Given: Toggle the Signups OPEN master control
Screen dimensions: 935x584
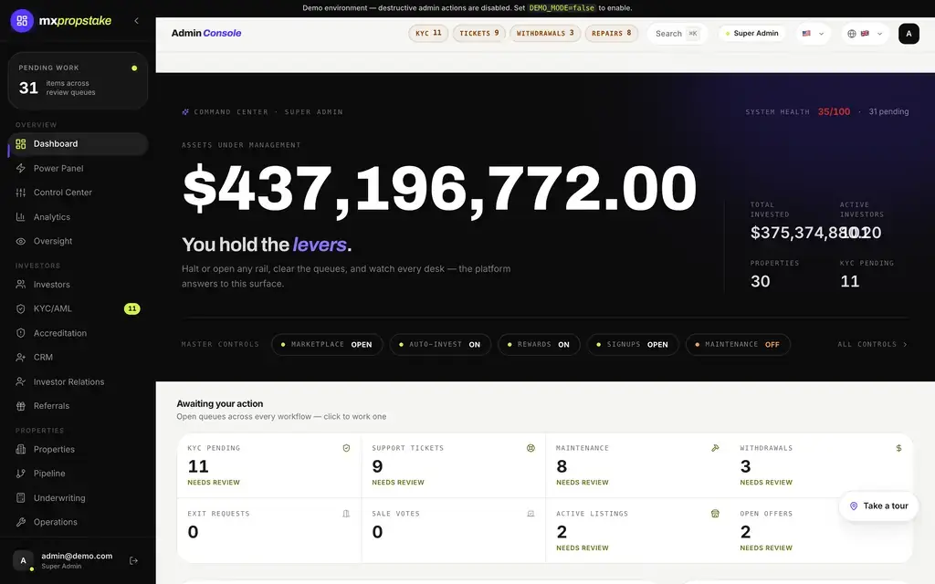Looking at the screenshot, I should 633,344.
